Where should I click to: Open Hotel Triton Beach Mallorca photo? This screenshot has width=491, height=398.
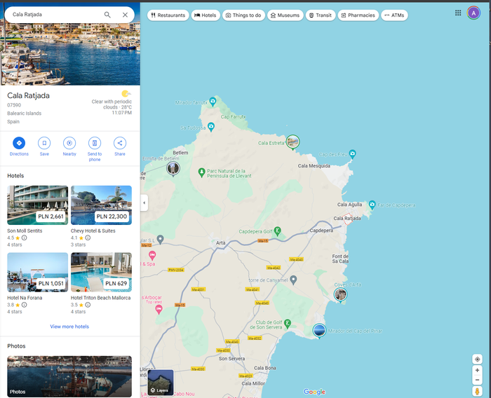pyautogui.click(x=101, y=272)
